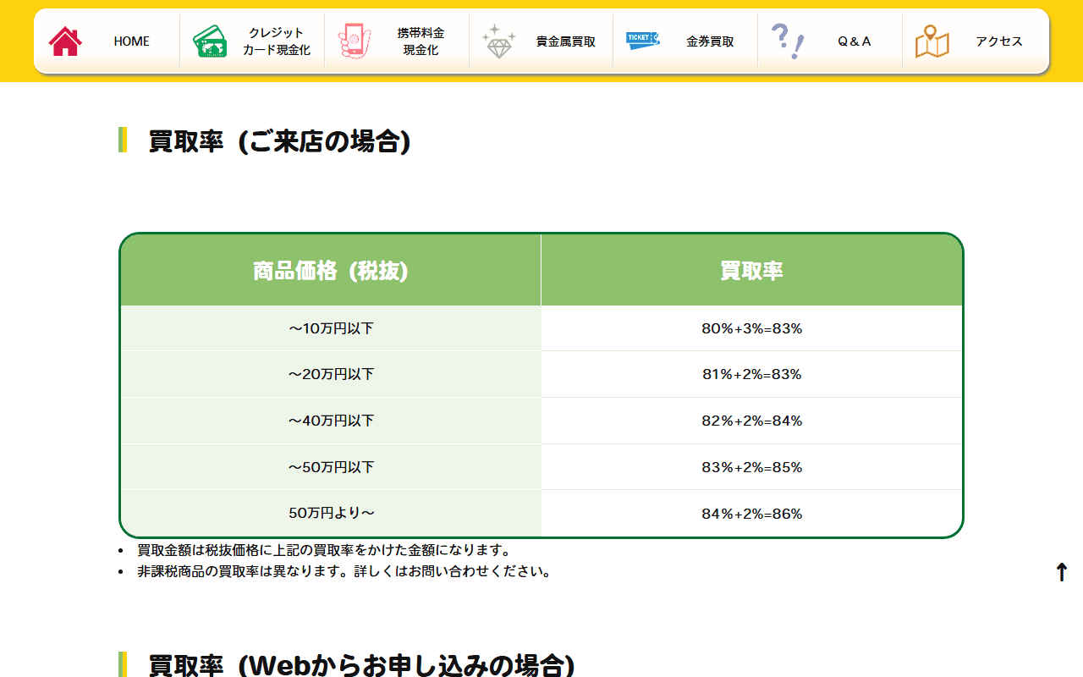
Task: Click the question mark Q&A icon
Action: 788,41
